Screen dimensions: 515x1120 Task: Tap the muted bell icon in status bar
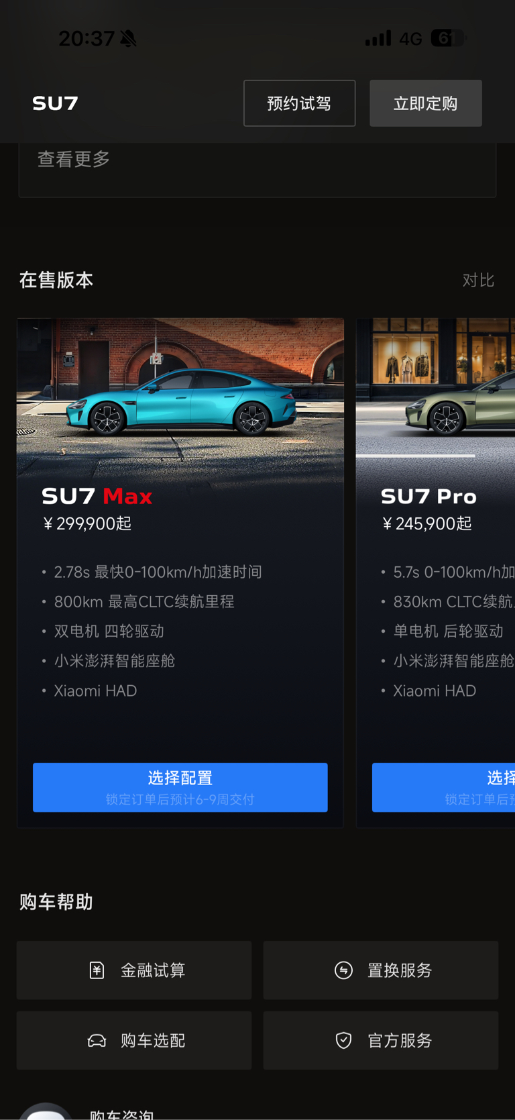pyautogui.click(x=128, y=39)
